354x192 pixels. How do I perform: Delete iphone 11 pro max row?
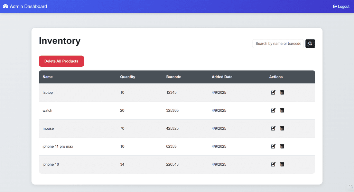click(x=282, y=146)
